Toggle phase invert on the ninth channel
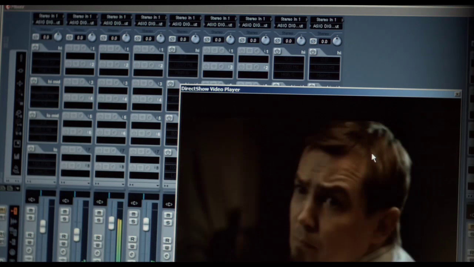This screenshot has width=474, height=267. 313,41
